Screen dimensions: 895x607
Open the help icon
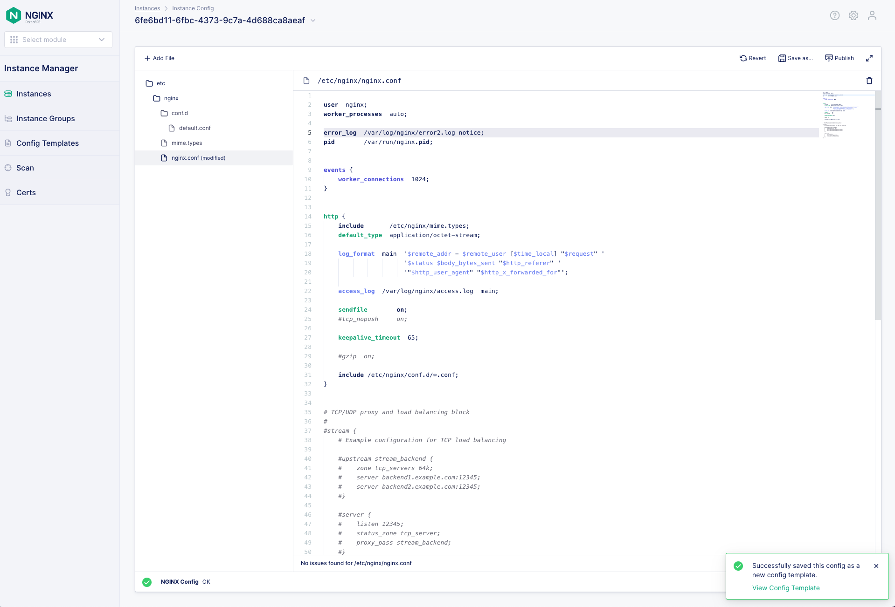(x=835, y=15)
